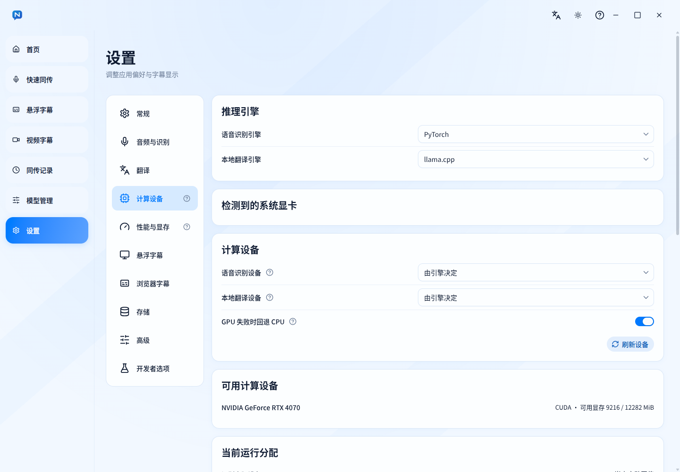Open 悬浮字幕 in main sidebar
Screen dimensions: 680x472
point(47,110)
